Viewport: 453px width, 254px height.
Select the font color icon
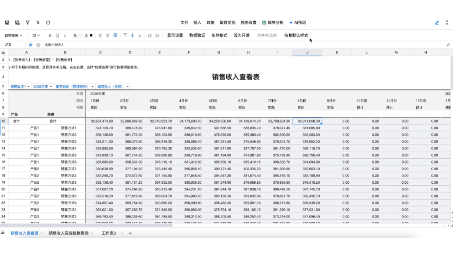[x=86, y=35]
